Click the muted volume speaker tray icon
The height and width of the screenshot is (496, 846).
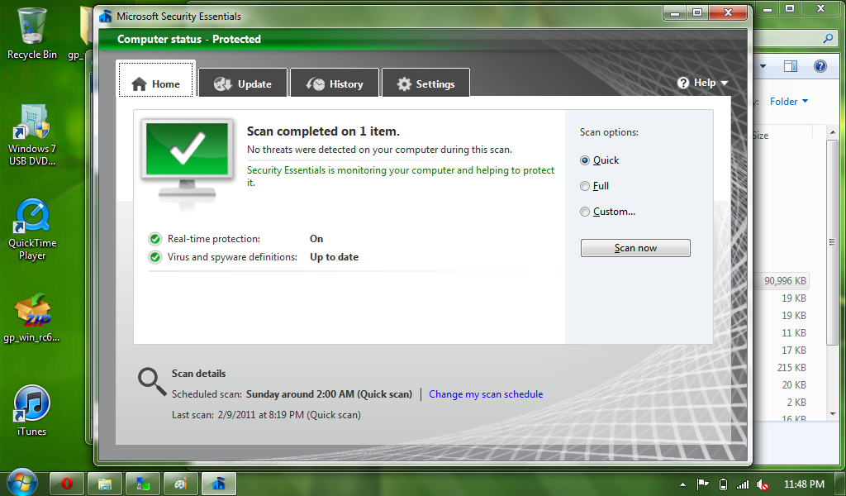click(x=763, y=484)
